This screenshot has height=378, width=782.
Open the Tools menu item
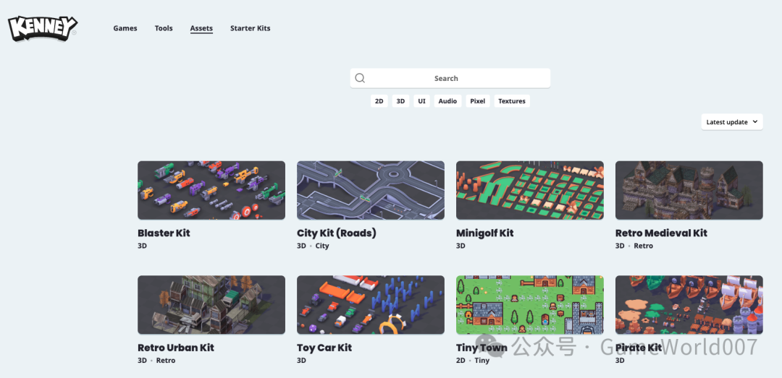click(164, 28)
